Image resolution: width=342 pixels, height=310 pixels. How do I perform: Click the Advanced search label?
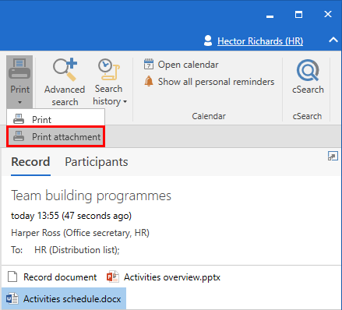[65, 96]
